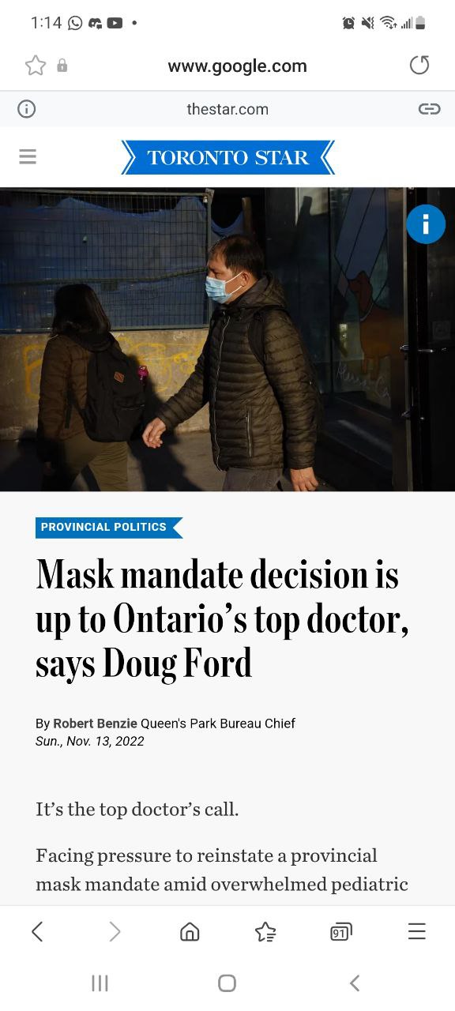
Task: Open the bookmarks list star icon
Action: click(x=265, y=932)
